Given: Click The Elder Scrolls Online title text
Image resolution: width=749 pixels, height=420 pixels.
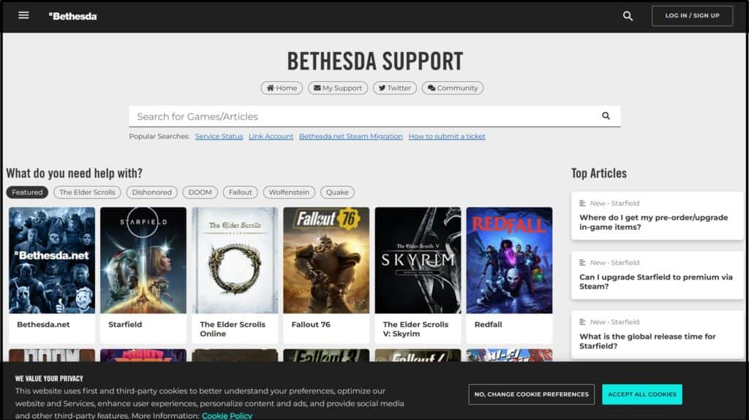Looking at the screenshot, I should coord(233,329).
